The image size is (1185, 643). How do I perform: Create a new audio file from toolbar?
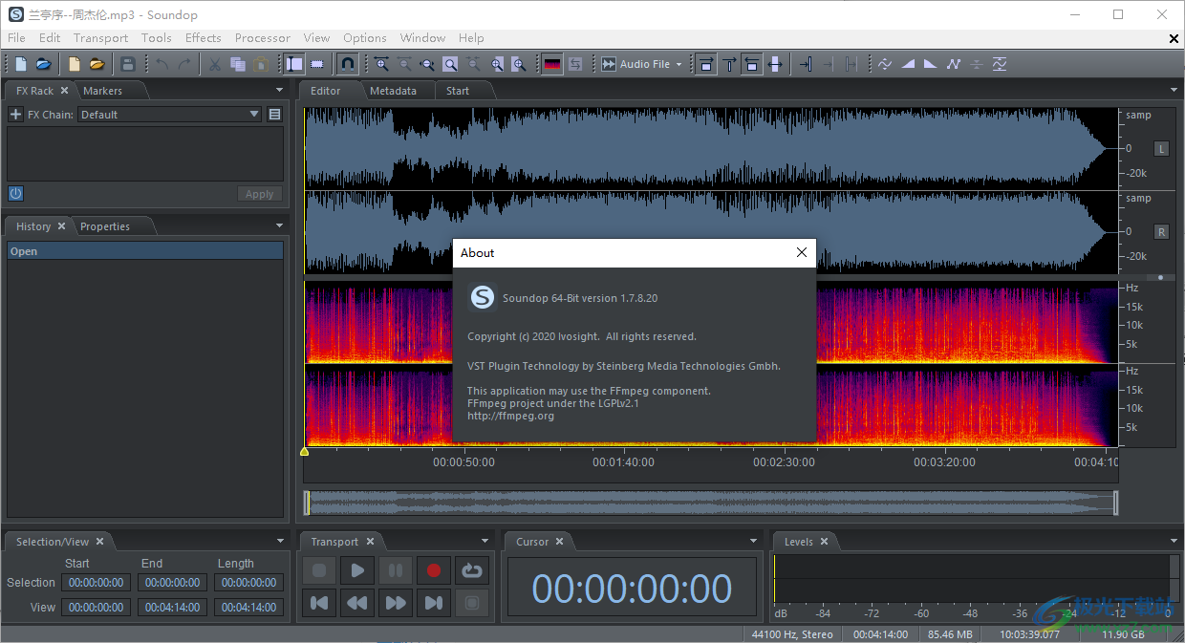[21, 64]
